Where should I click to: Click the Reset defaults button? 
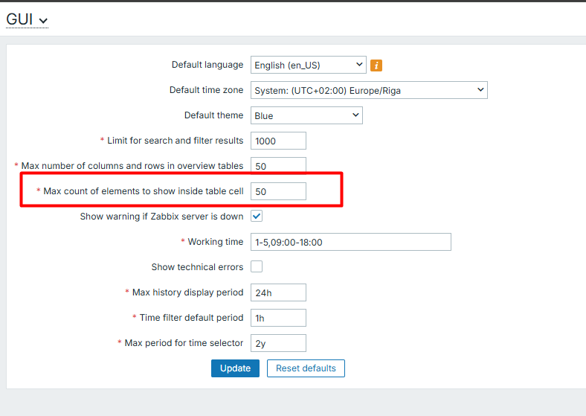click(x=306, y=368)
